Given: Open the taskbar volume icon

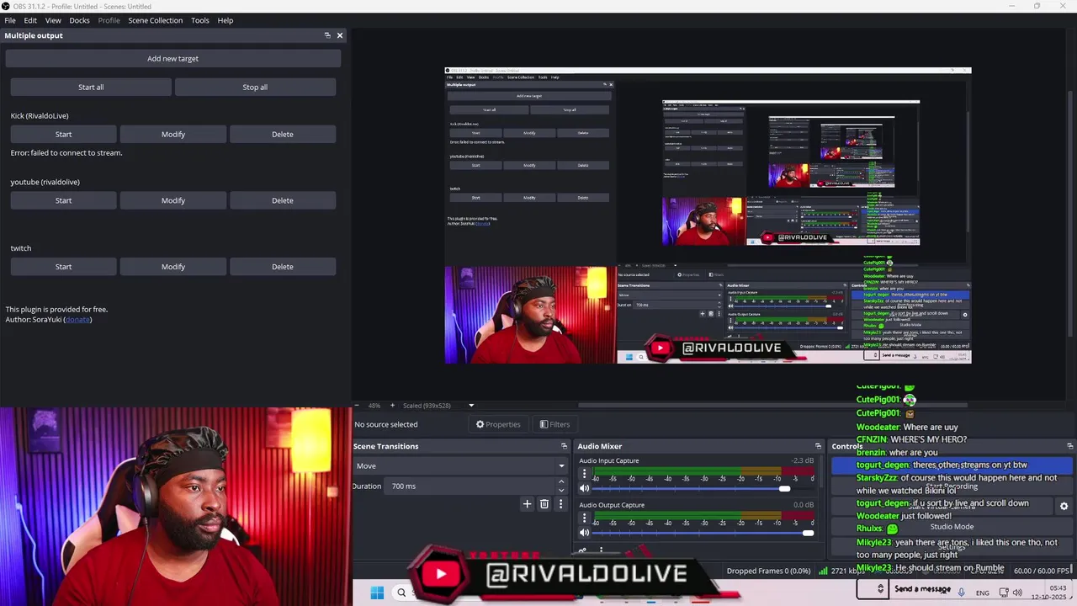Looking at the screenshot, I should pos(1017,593).
